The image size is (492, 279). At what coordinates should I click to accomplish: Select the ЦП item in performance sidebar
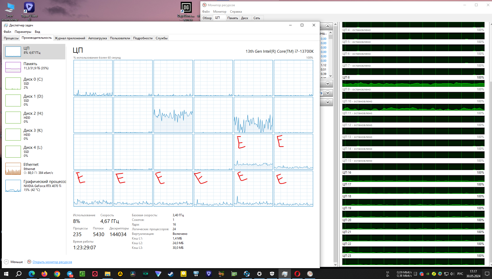34,52
